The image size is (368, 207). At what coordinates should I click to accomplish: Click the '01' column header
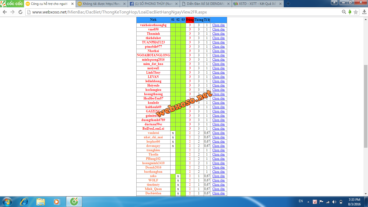173,20
